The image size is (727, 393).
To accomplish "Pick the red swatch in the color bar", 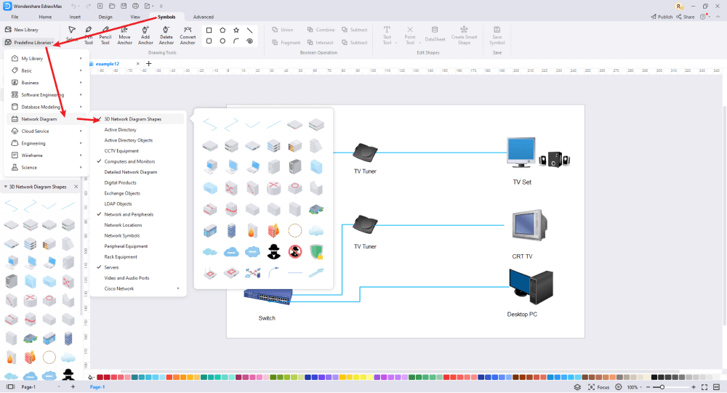I will [x=100, y=378].
